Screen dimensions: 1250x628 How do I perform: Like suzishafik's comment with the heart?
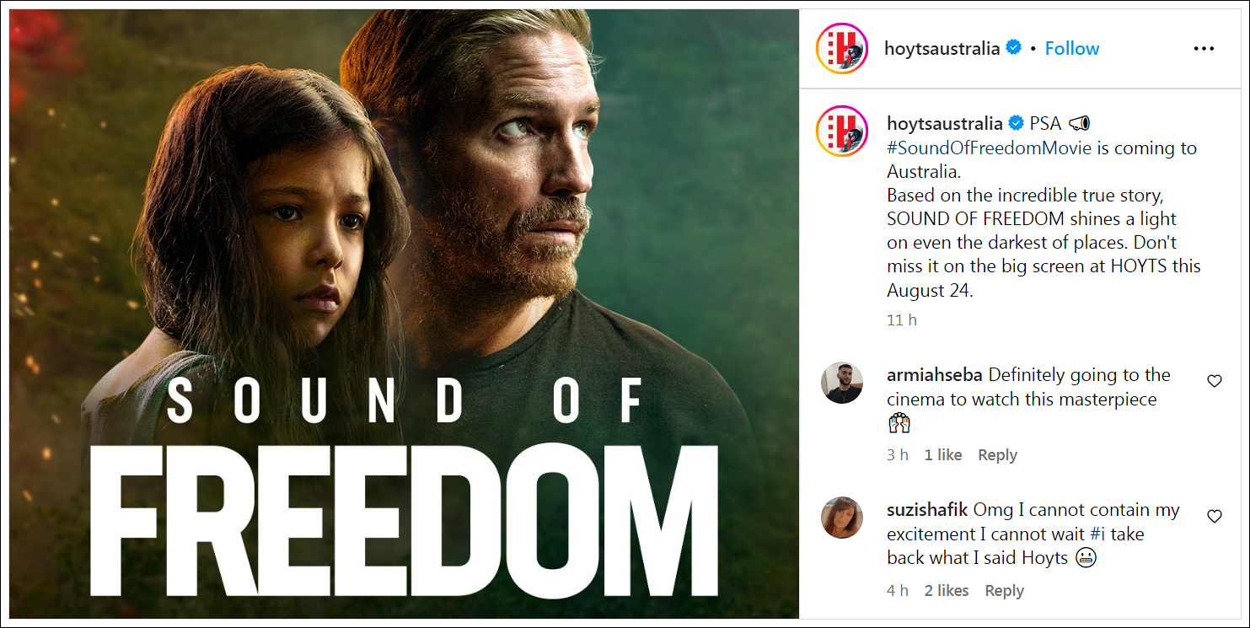tap(1215, 516)
